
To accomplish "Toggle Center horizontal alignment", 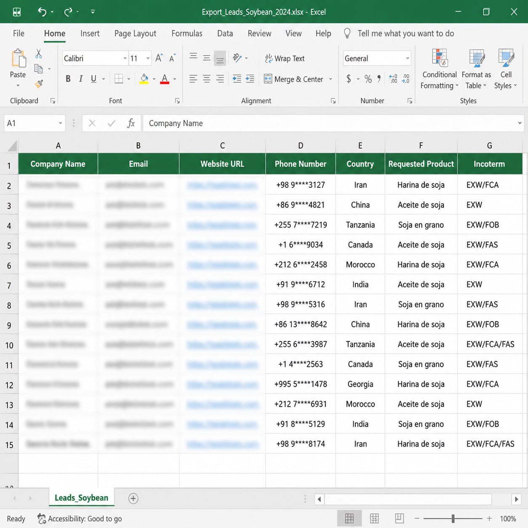I will pyautogui.click(x=207, y=79).
